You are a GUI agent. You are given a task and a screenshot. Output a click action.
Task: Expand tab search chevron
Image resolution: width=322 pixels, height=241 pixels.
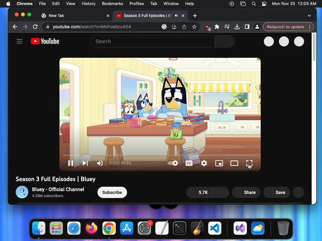click(x=309, y=16)
